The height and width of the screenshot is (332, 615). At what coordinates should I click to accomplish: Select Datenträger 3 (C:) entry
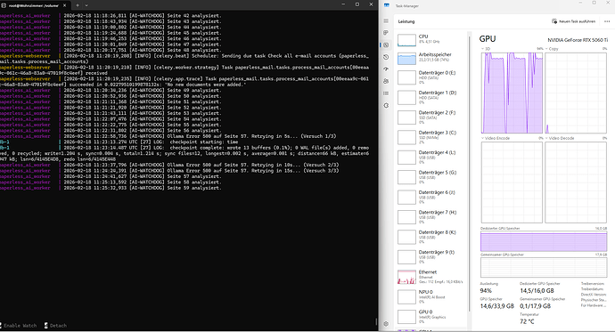[431, 137]
